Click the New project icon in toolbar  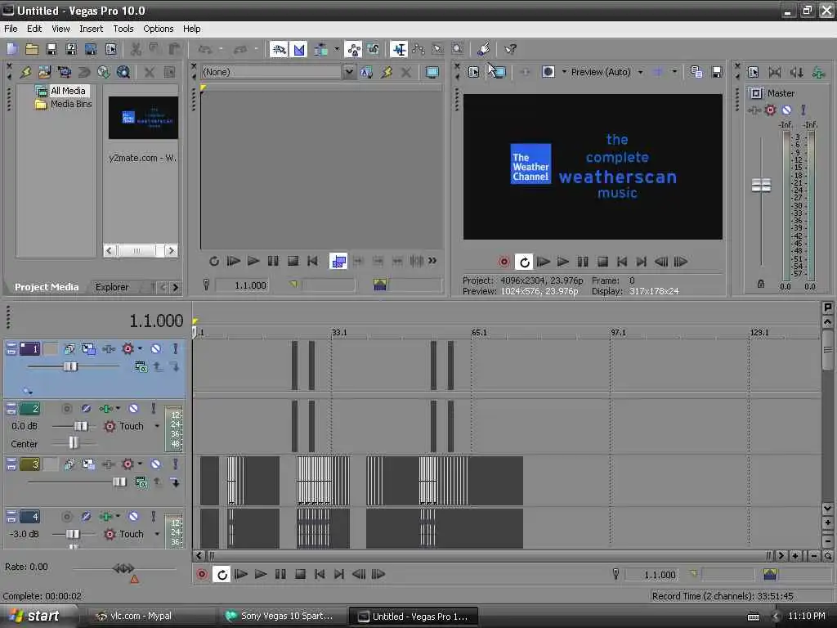(11, 50)
